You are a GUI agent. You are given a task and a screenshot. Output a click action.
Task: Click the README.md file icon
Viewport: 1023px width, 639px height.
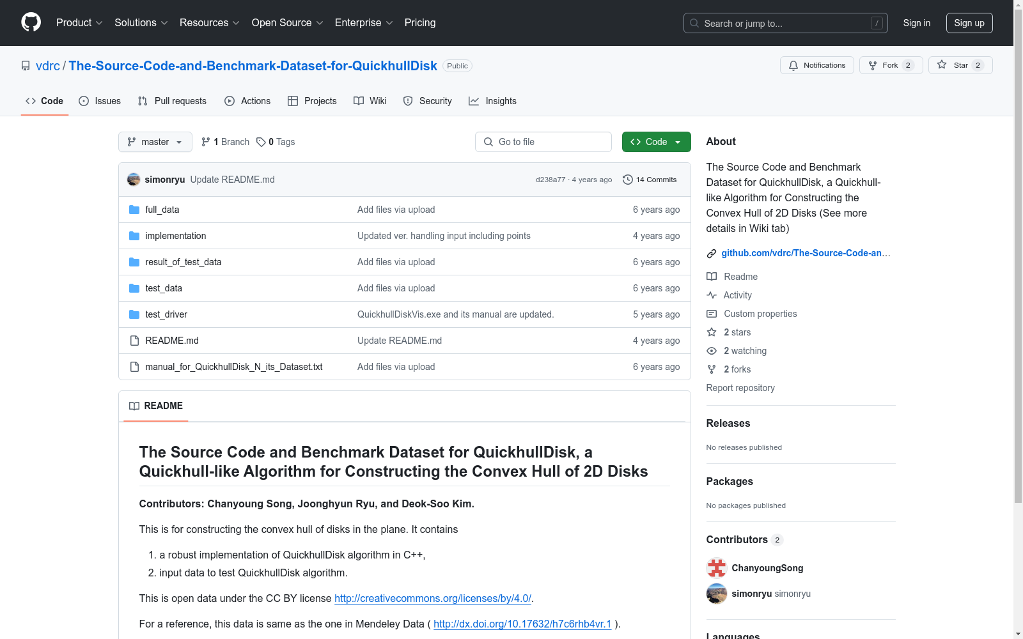(134, 341)
